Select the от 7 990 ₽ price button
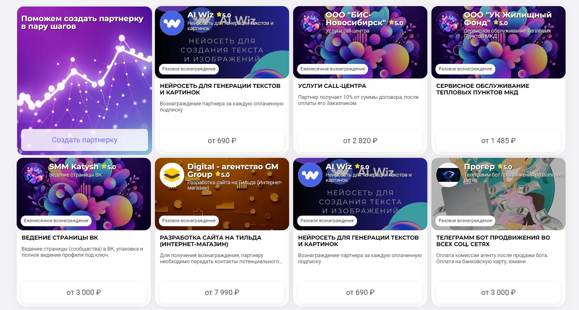579x310 pixels. click(222, 293)
